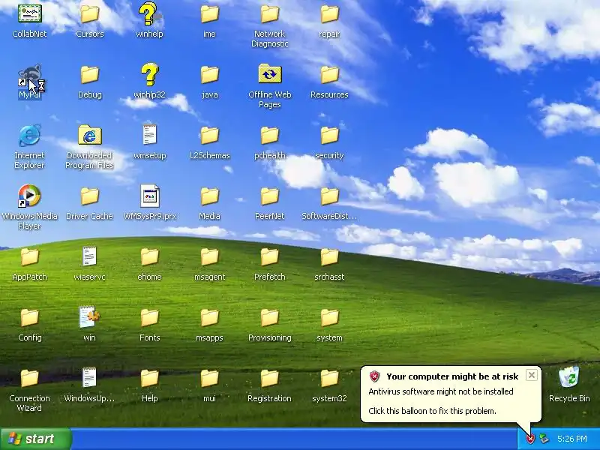Click 'Click this balloon to fix this problem'
This screenshot has width=600, height=450.
432,411
